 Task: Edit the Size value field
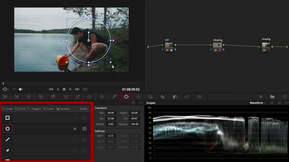coord(111,113)
